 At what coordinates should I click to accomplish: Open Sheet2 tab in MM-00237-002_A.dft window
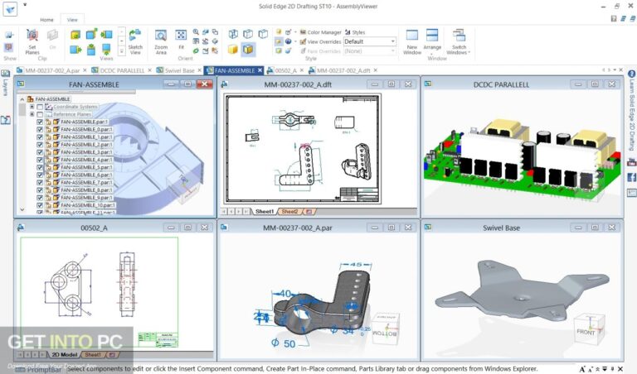pyautogui.click(x=289, y=212)
